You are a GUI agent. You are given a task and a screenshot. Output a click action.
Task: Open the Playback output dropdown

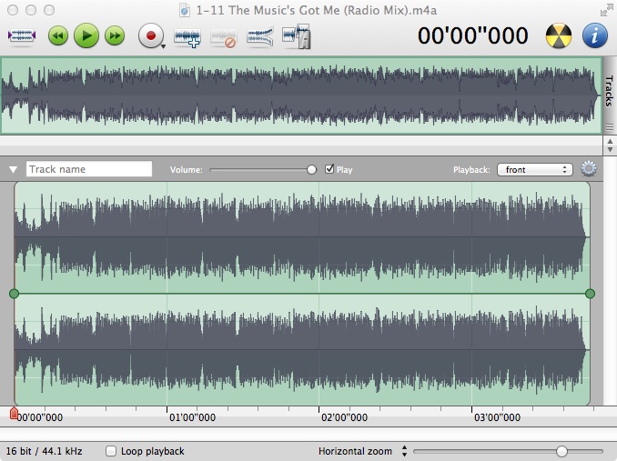[x=534, y=169]
